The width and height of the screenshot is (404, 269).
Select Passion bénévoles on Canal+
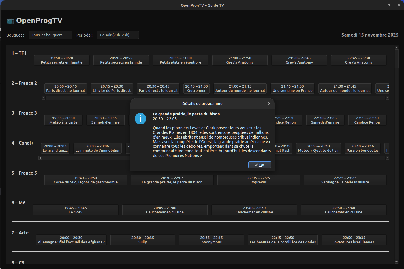tap(362, 148)
